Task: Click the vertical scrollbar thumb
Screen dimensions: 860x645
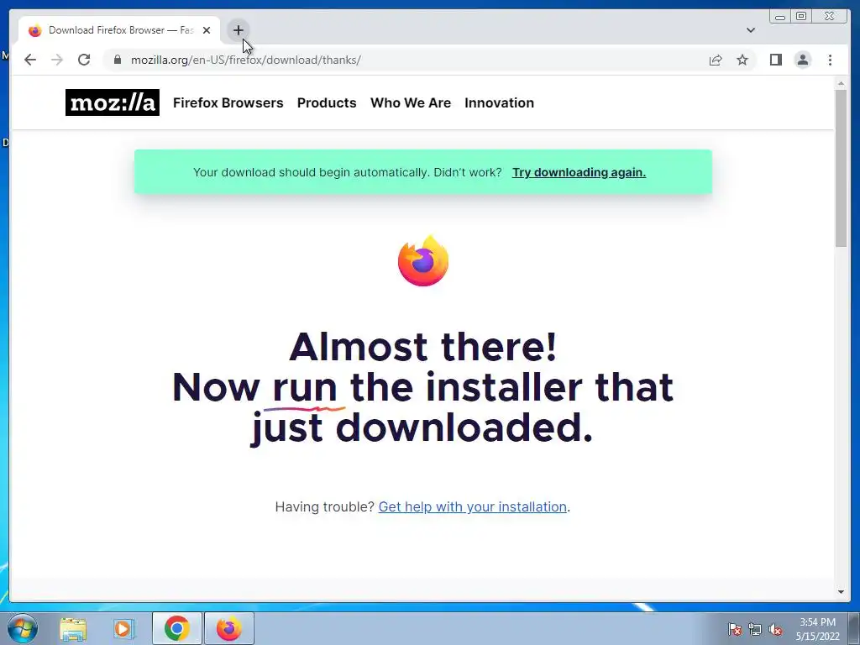Action: (841, 168)
